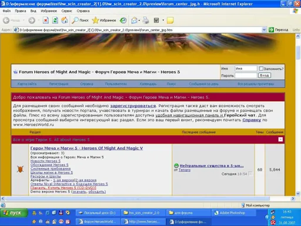Open Нейтральные существа last post link

tap(212, 165)
